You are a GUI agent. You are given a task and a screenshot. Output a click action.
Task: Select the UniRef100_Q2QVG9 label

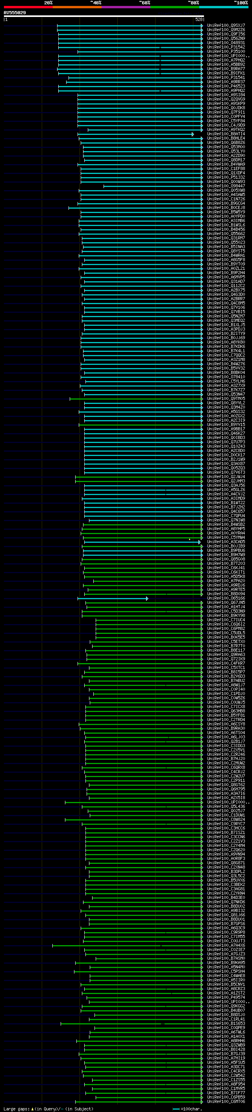226,99
